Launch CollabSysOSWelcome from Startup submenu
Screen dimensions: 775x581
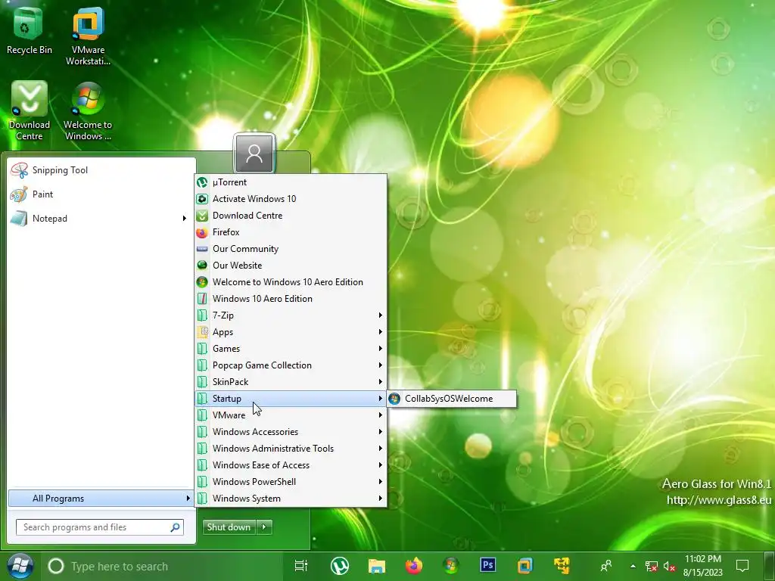(452, 399)
